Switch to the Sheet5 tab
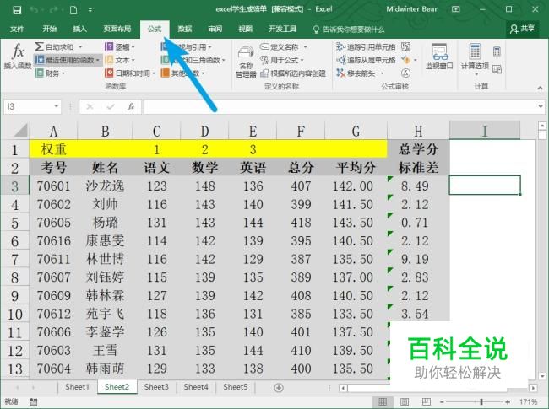Viewport: 549px width, 409px height. [236, 387]
